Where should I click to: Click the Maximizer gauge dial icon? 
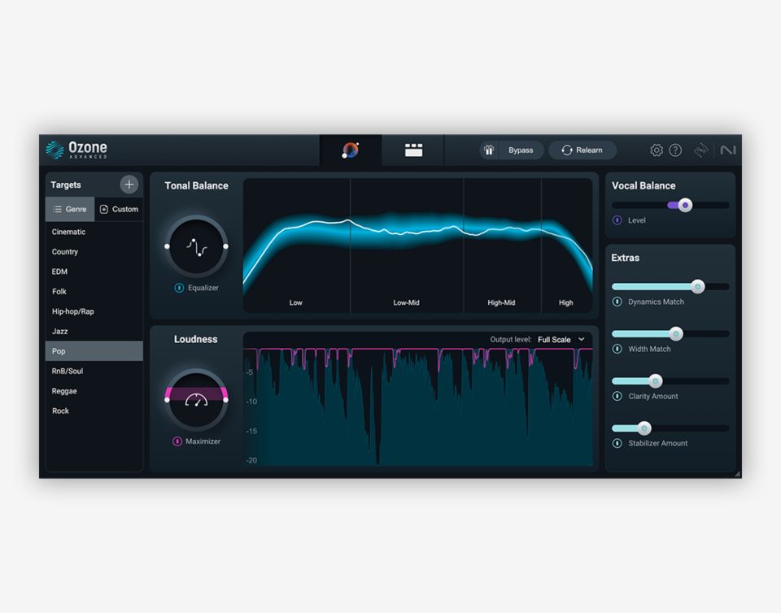point(196,399)
